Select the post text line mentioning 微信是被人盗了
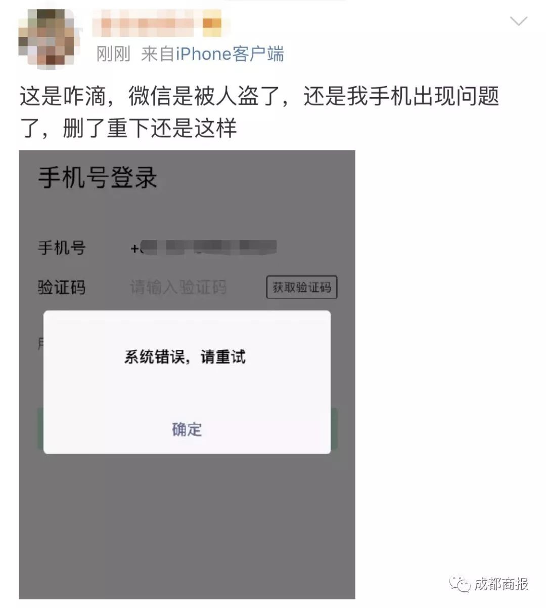The height and width of the screenshot is (608, 546). tap(259, 96)
